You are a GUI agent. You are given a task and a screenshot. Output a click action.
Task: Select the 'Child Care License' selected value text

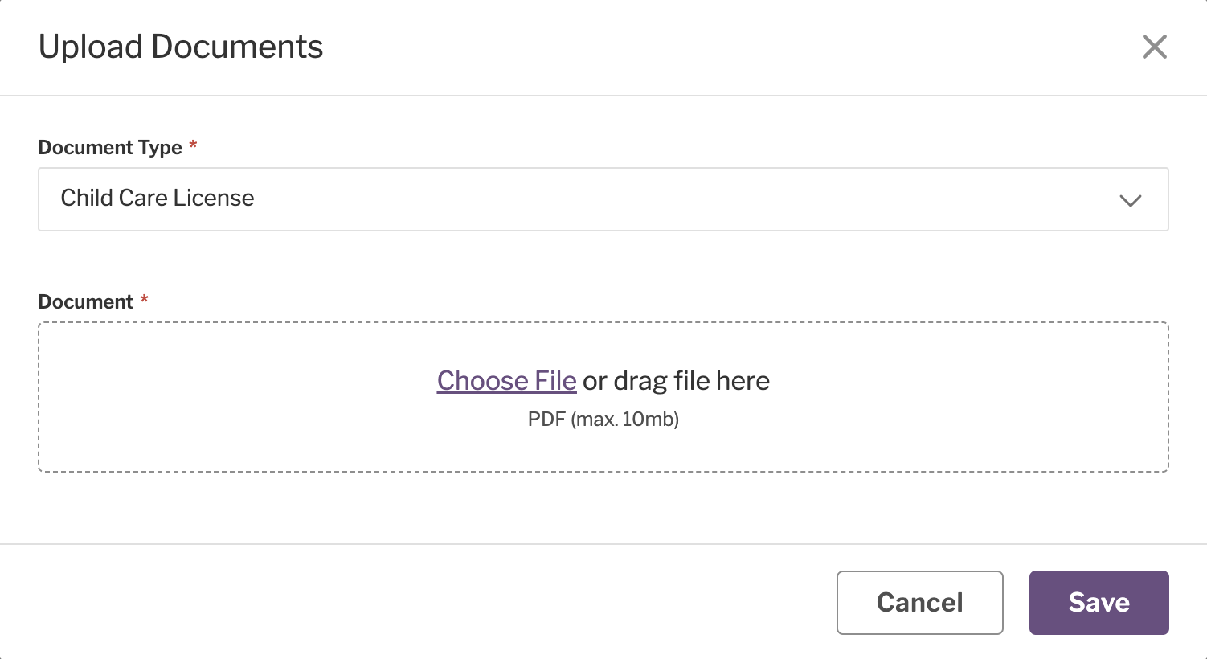click(158, 198)
